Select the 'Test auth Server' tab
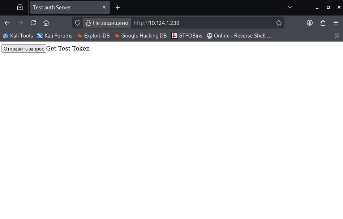 coord(65,7)
